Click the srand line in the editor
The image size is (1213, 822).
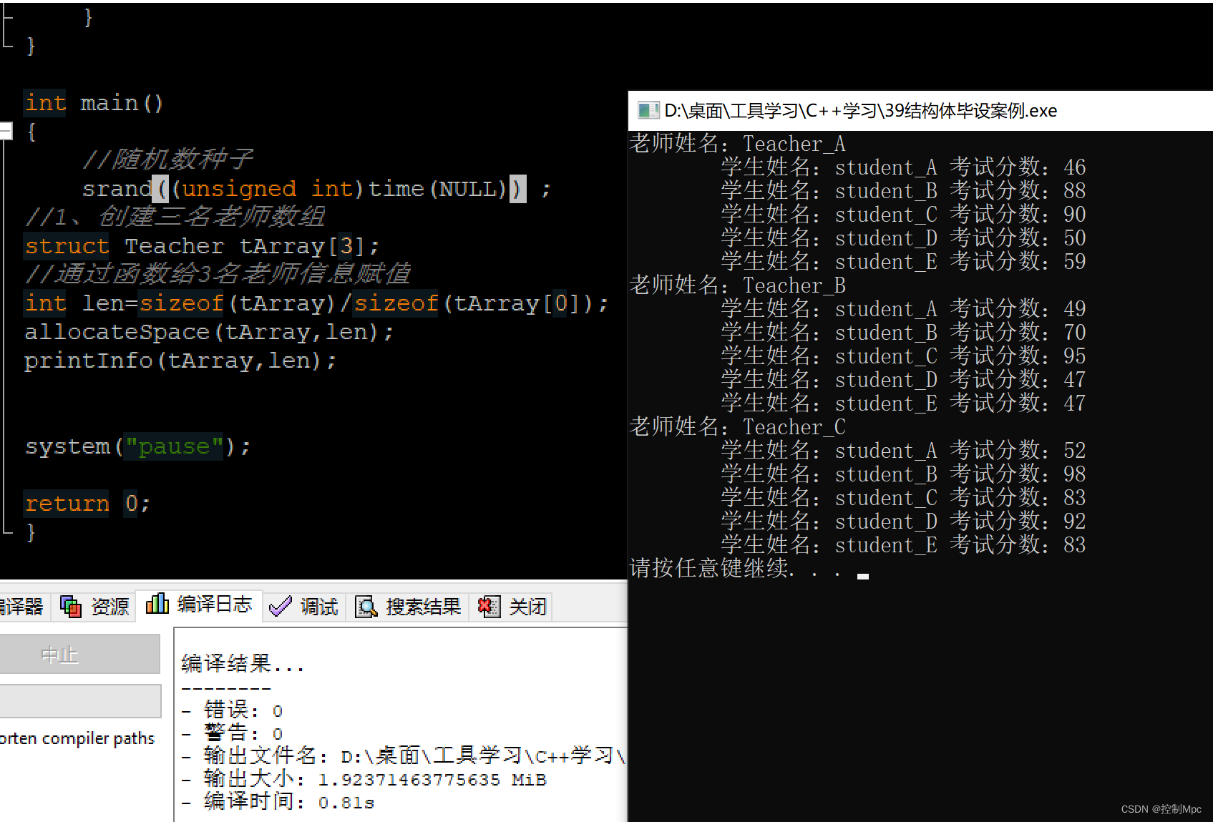pos(315,188)
